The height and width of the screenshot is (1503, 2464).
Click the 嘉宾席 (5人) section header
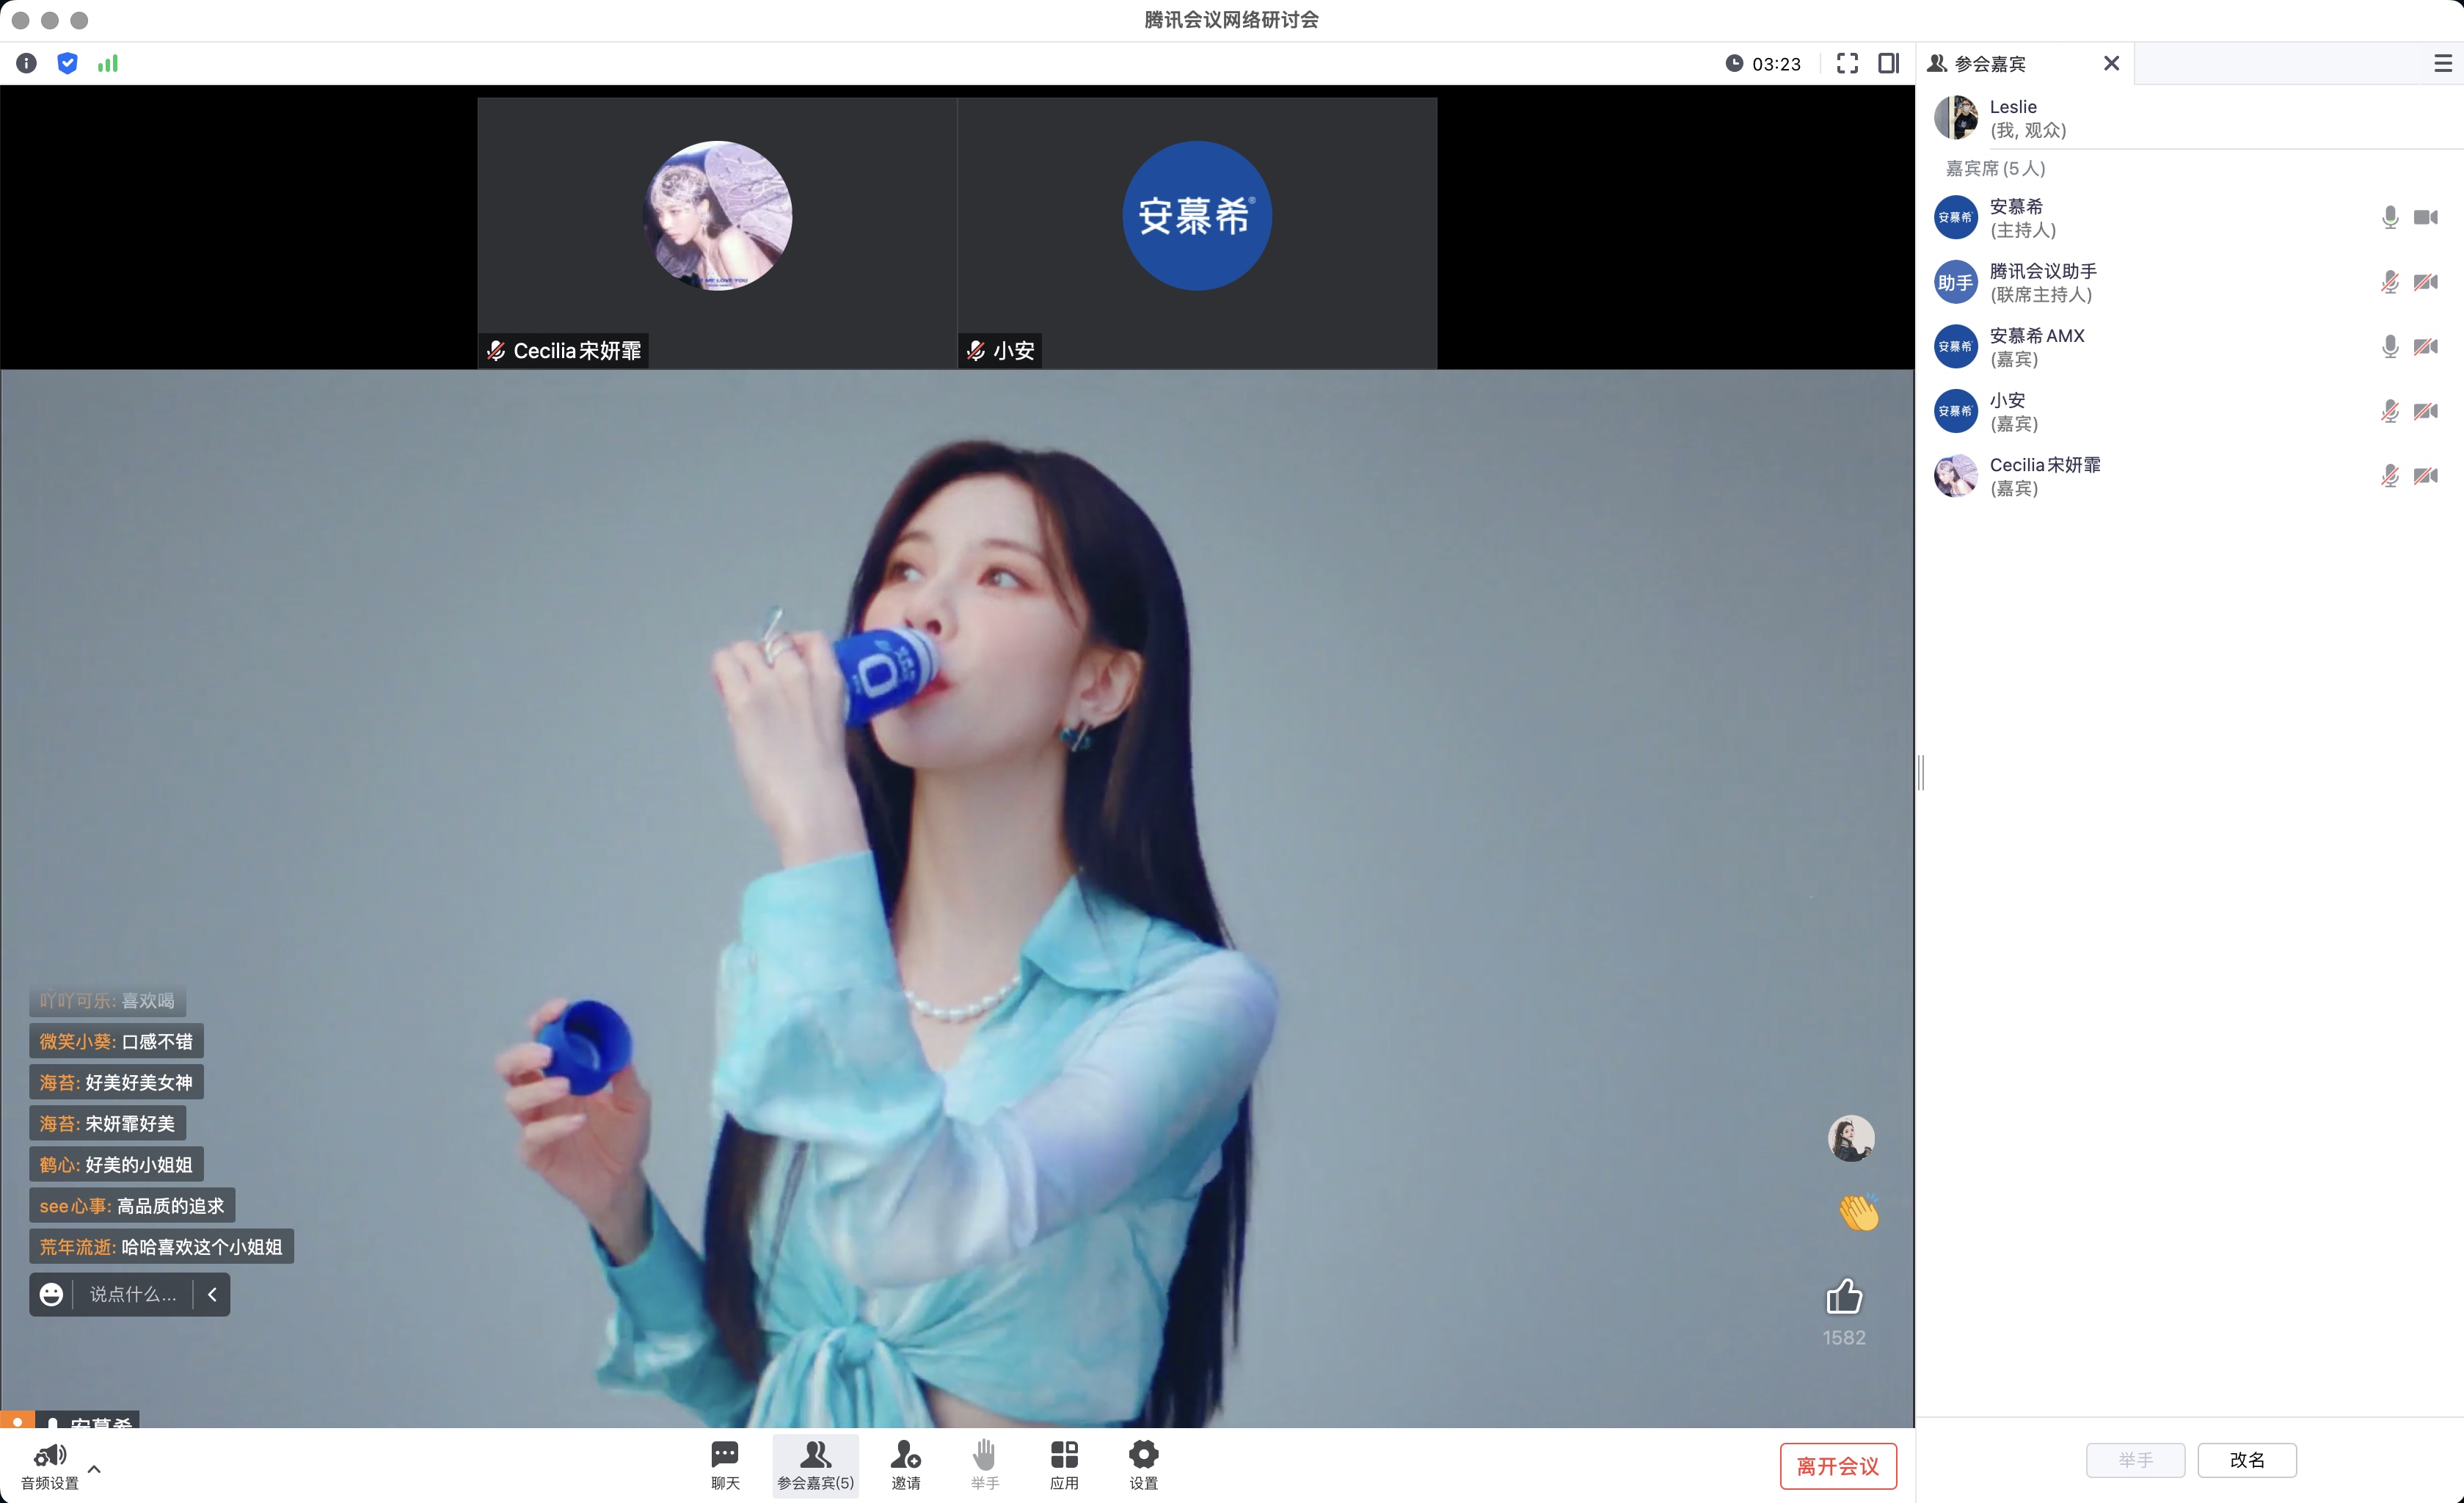(x=1995, y=168)
